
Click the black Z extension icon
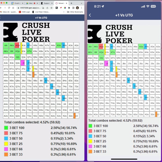click(57, 8)
